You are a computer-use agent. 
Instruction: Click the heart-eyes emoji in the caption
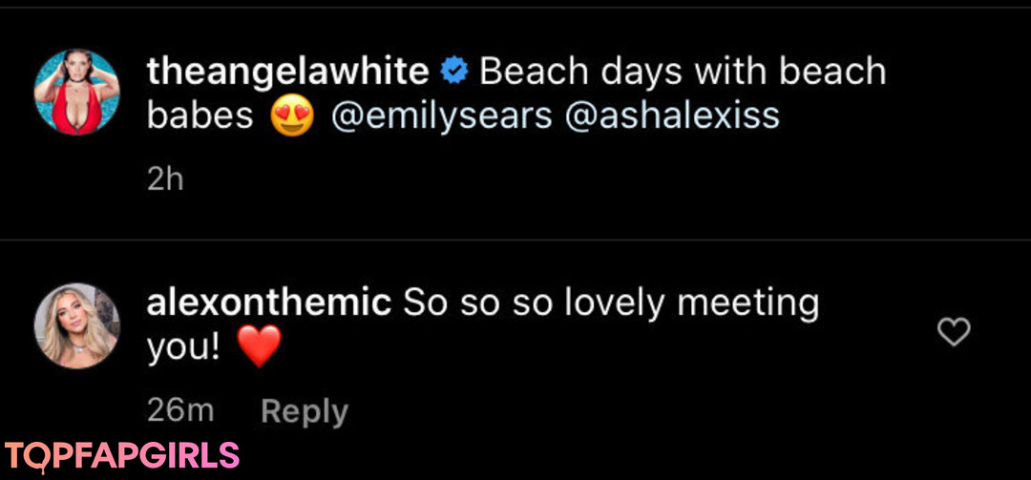pyautogui.click(x=292, y=117)
